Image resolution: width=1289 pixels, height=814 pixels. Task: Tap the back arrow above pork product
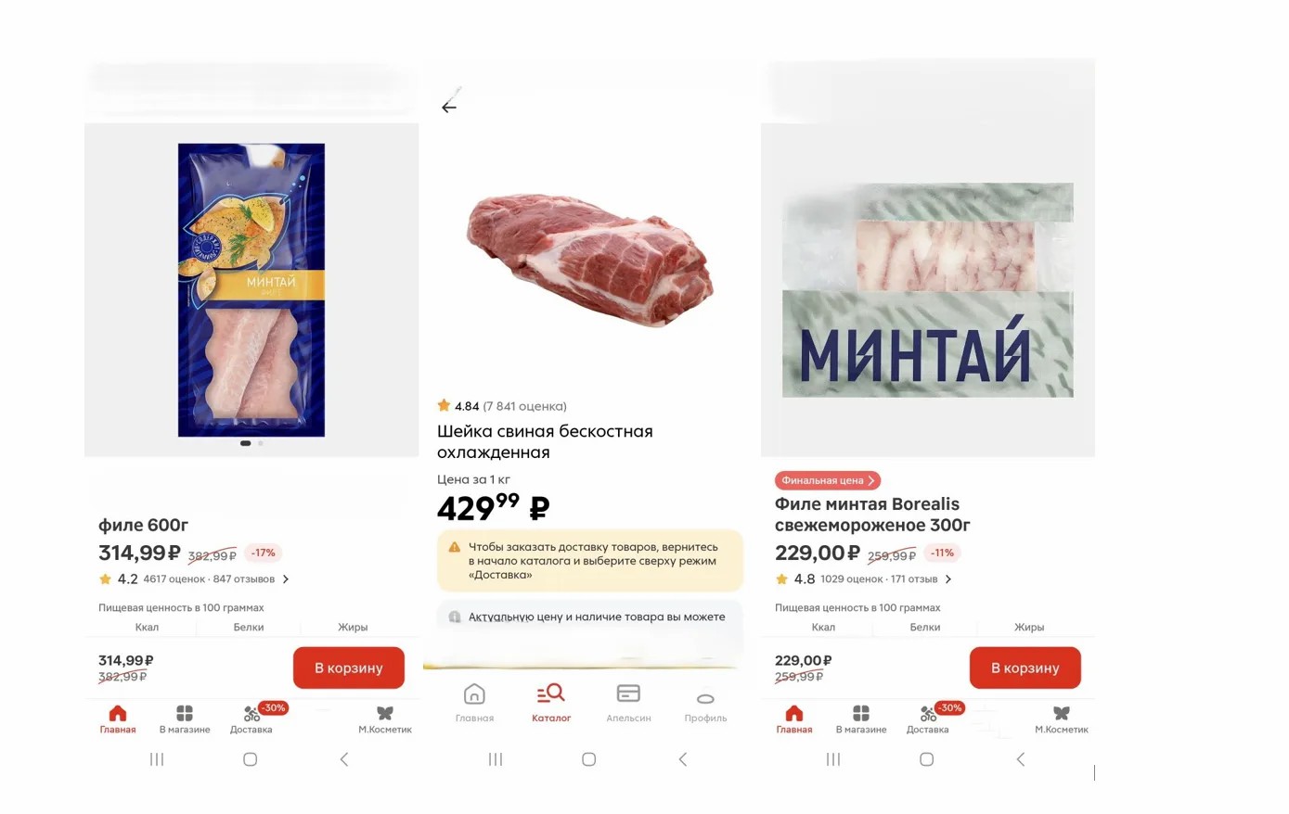[x=449, y=108]
